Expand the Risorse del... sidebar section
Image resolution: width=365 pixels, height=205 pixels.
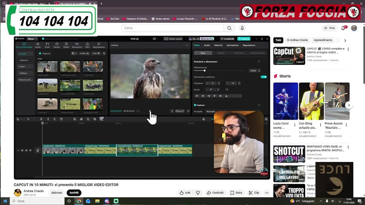[x=25, y=80]
